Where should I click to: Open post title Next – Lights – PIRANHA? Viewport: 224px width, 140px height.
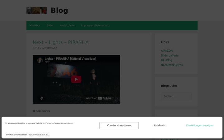tap(61, 42)
